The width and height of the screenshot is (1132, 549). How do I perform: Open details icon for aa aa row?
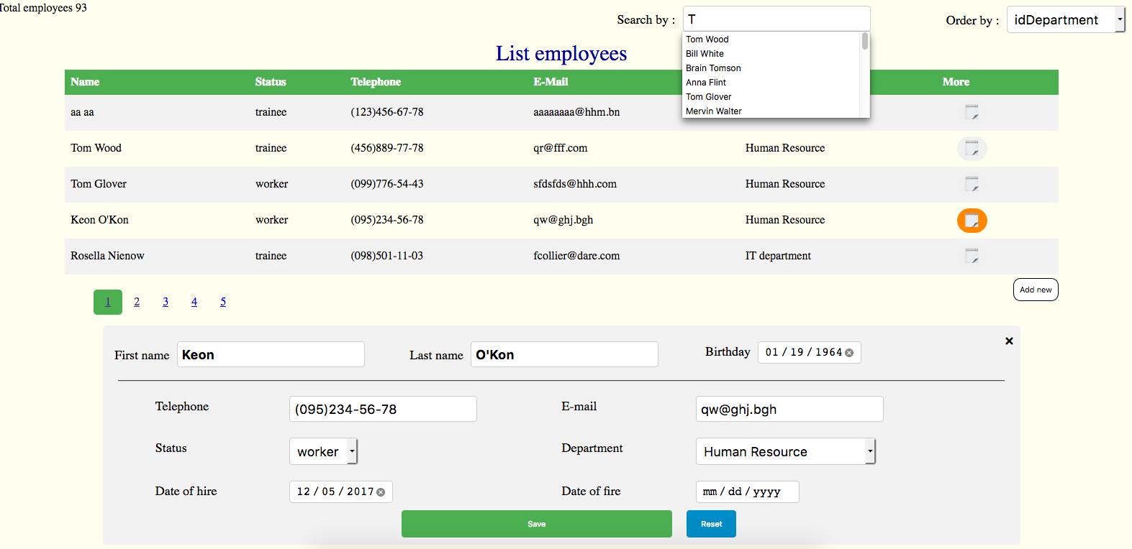pos(972,113)
